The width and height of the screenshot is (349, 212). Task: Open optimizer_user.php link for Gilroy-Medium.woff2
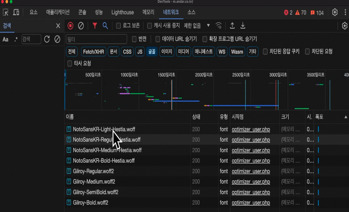click(251, 182)
